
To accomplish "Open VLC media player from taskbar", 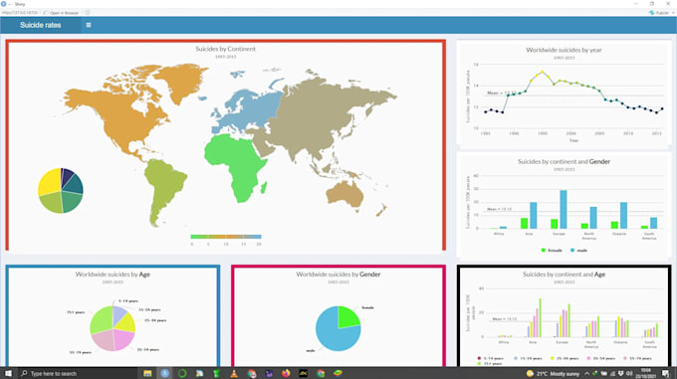I will (234, 373).
